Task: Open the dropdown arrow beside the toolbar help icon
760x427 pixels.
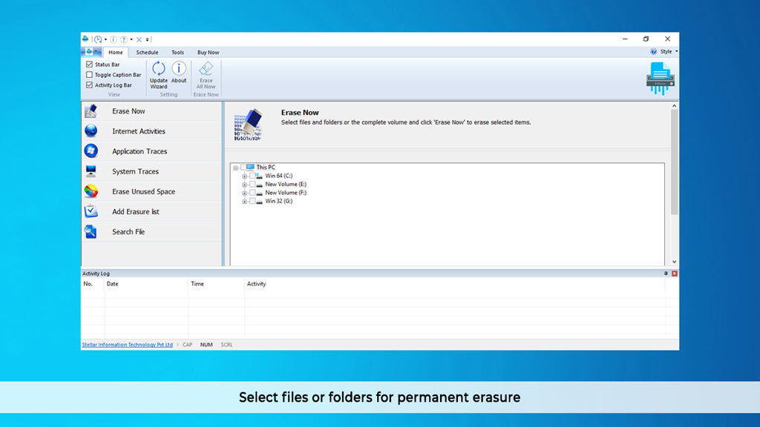Action: click(x=131, y=40)
